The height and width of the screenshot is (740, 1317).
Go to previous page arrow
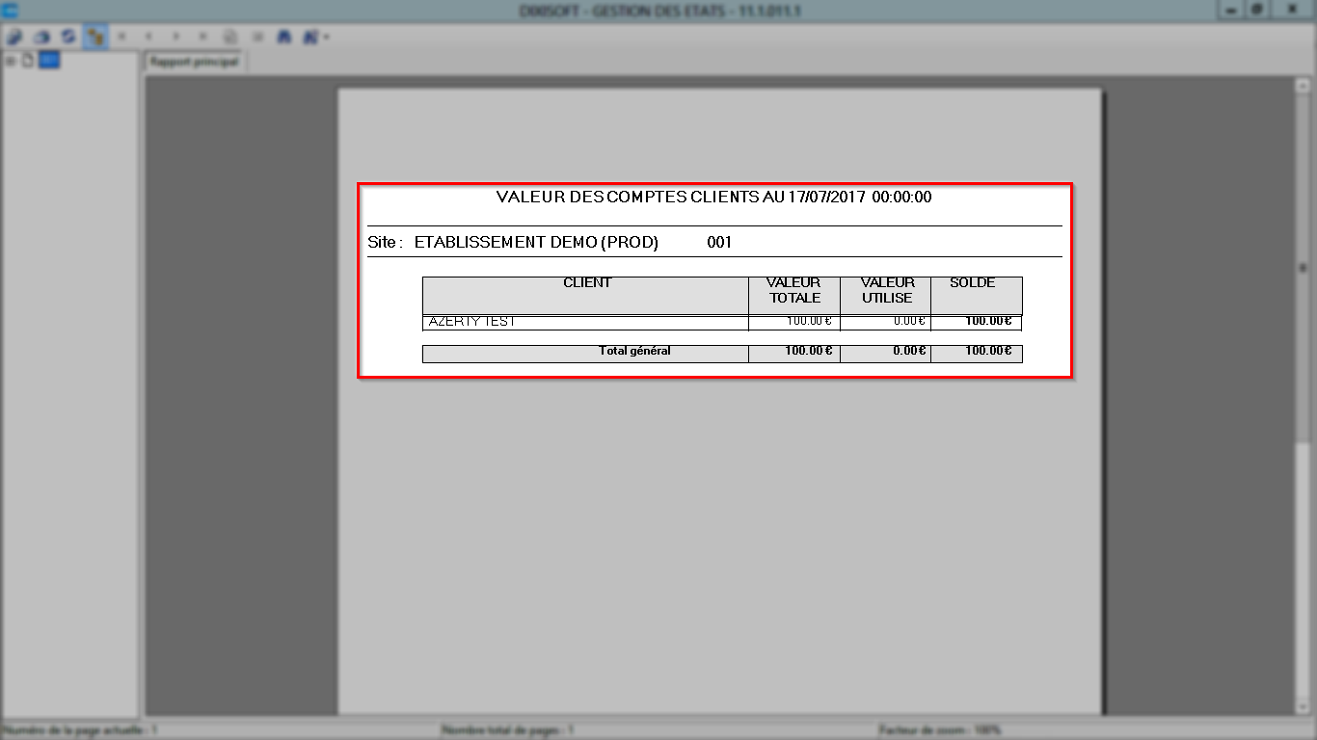click(x=149, y=37)
